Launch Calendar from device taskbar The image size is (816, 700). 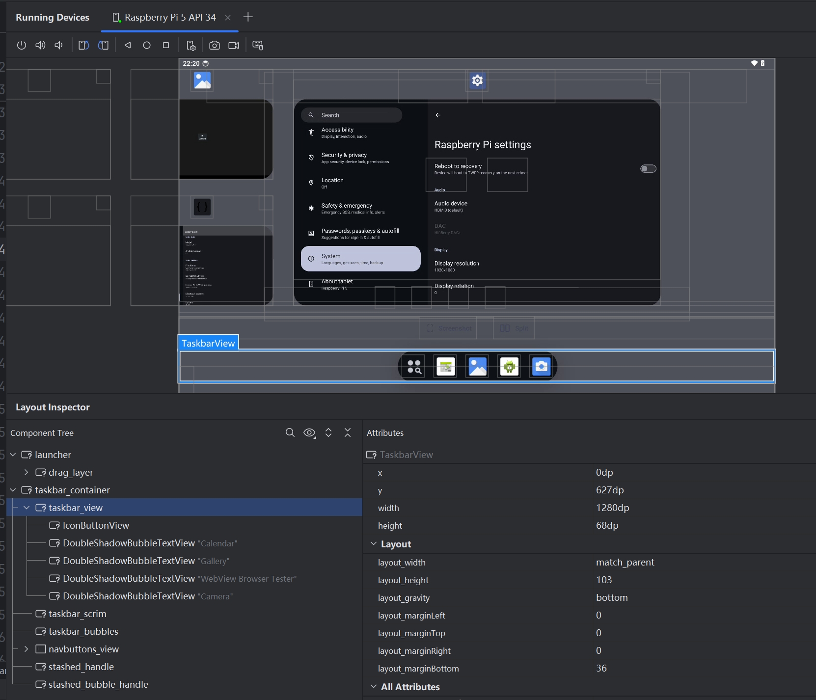(x=446, y=367)
